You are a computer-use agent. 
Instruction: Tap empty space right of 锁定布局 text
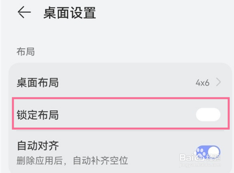127,115
